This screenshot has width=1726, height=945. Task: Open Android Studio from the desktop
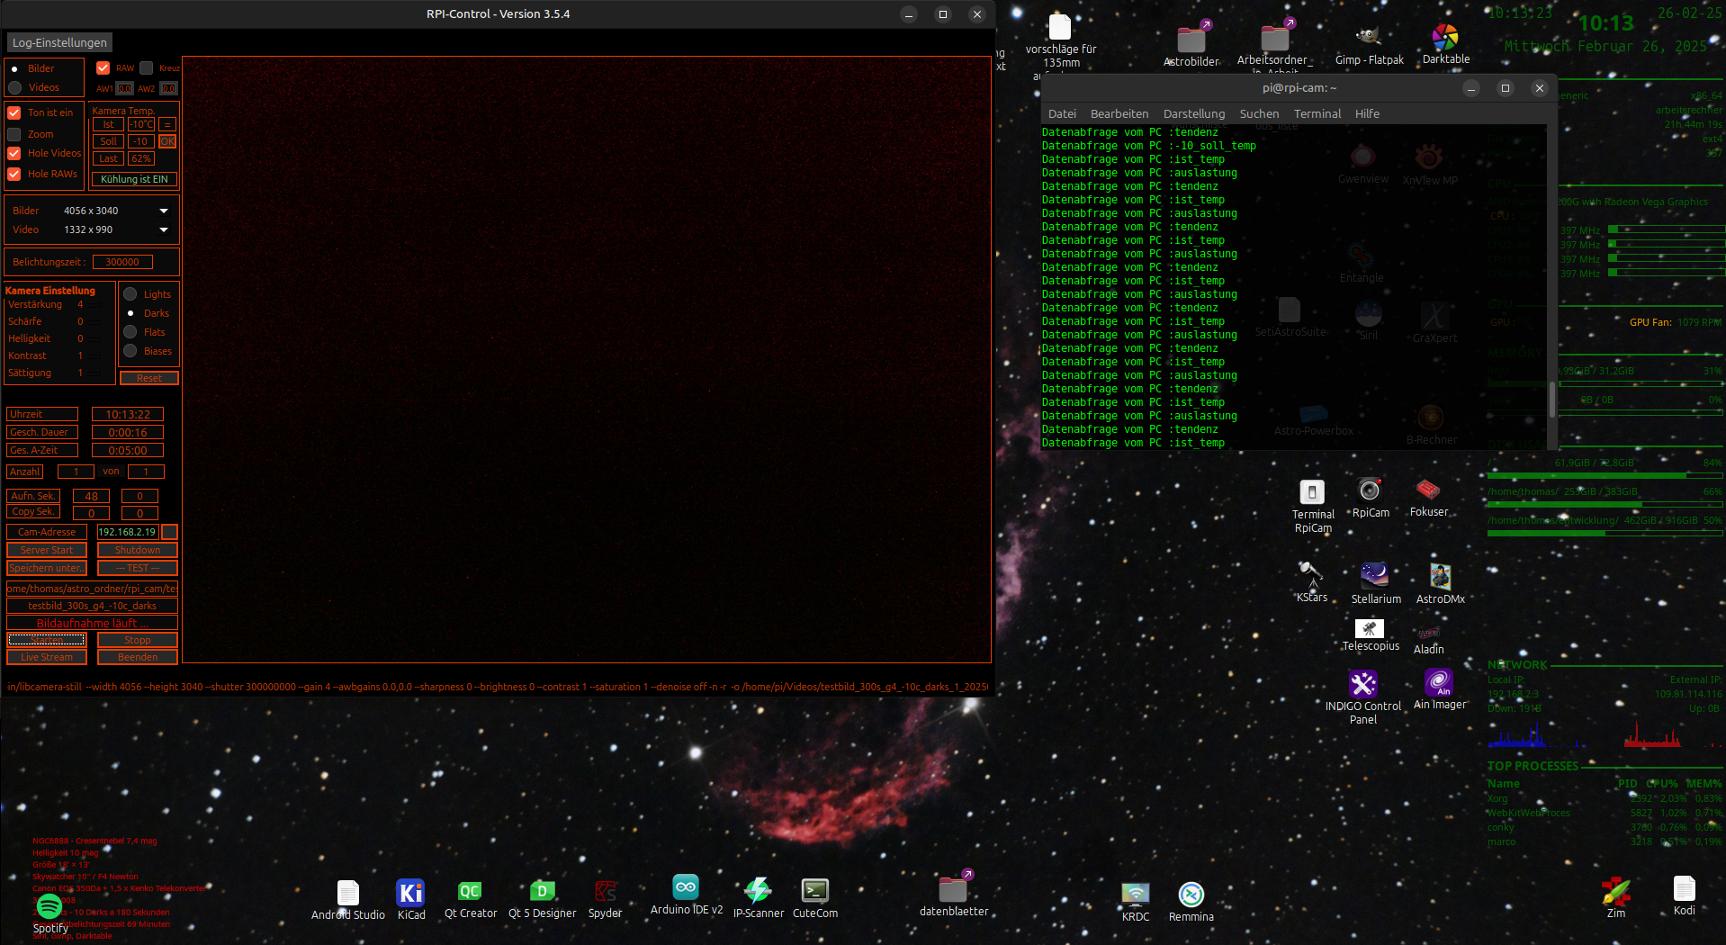click(x=347, y=900)
